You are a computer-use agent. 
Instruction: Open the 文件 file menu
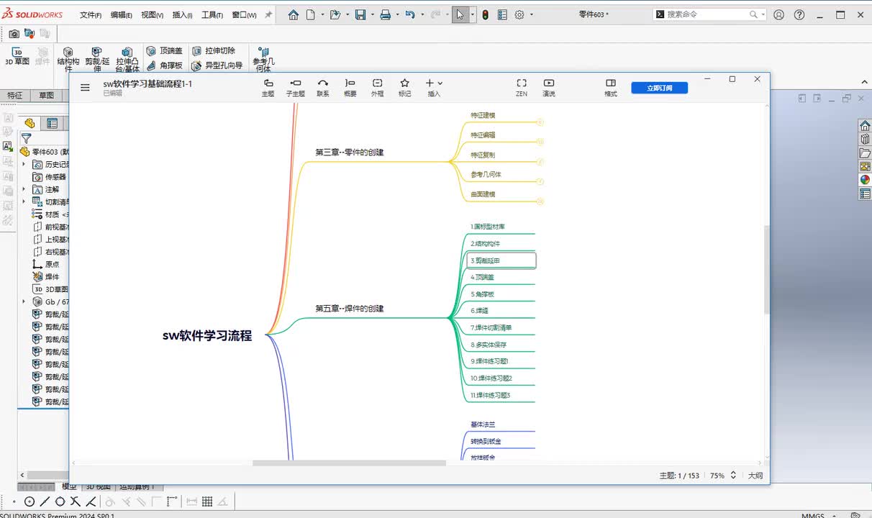point(90,15)
